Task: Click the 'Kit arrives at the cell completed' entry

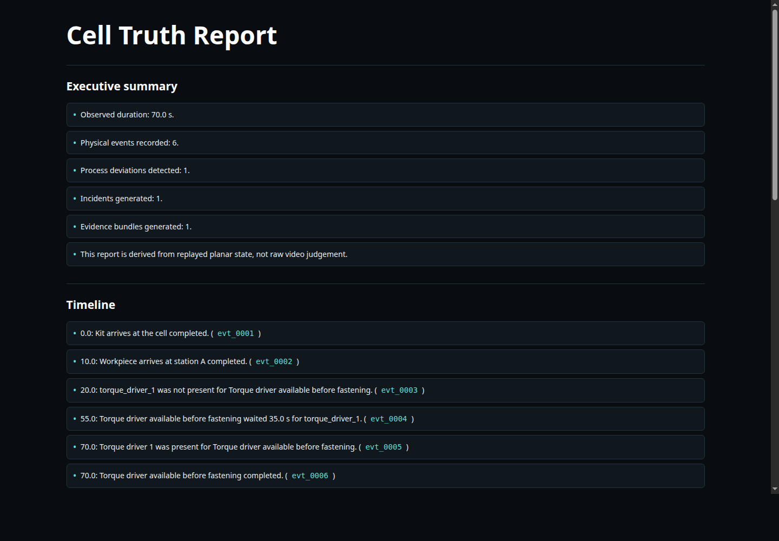Action: click(385, 333)
